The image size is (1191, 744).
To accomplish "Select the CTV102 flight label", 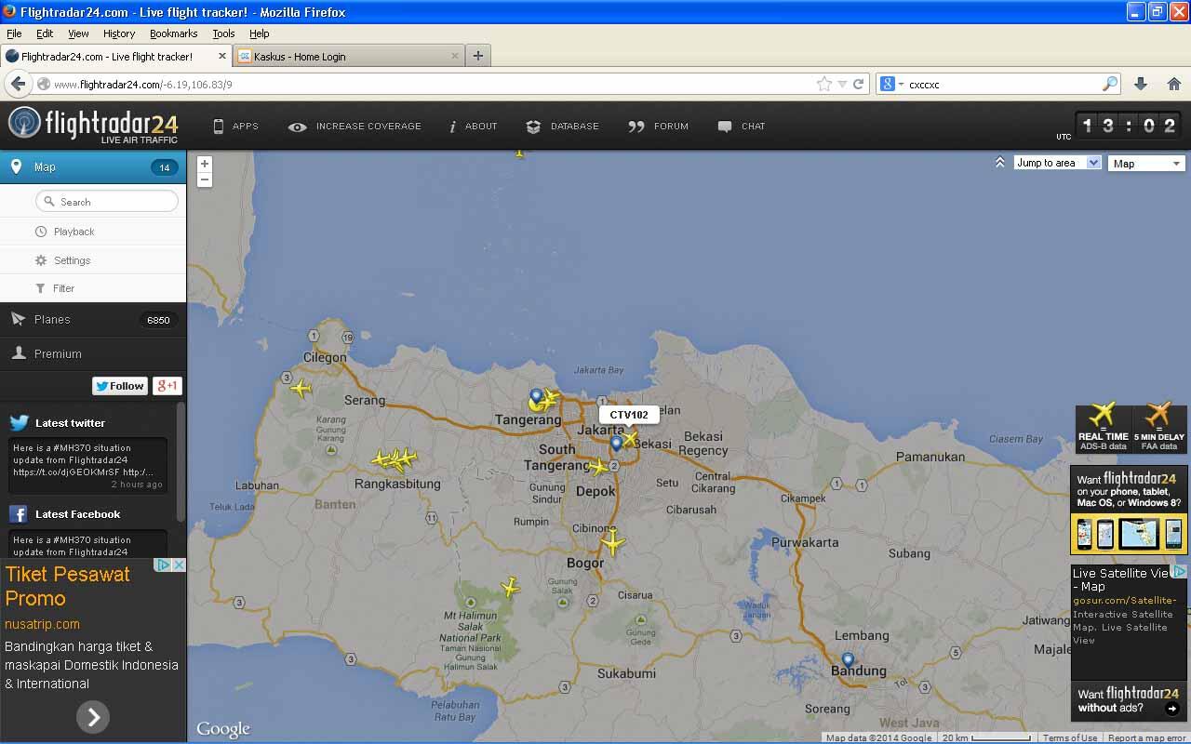I will tap(629, 415).
